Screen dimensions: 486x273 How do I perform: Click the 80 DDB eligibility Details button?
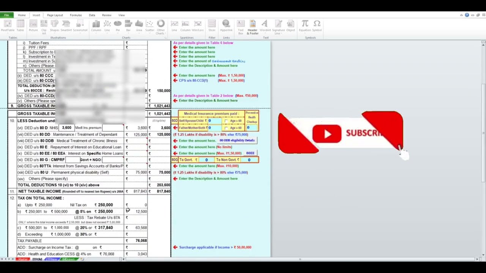point(237,140)
